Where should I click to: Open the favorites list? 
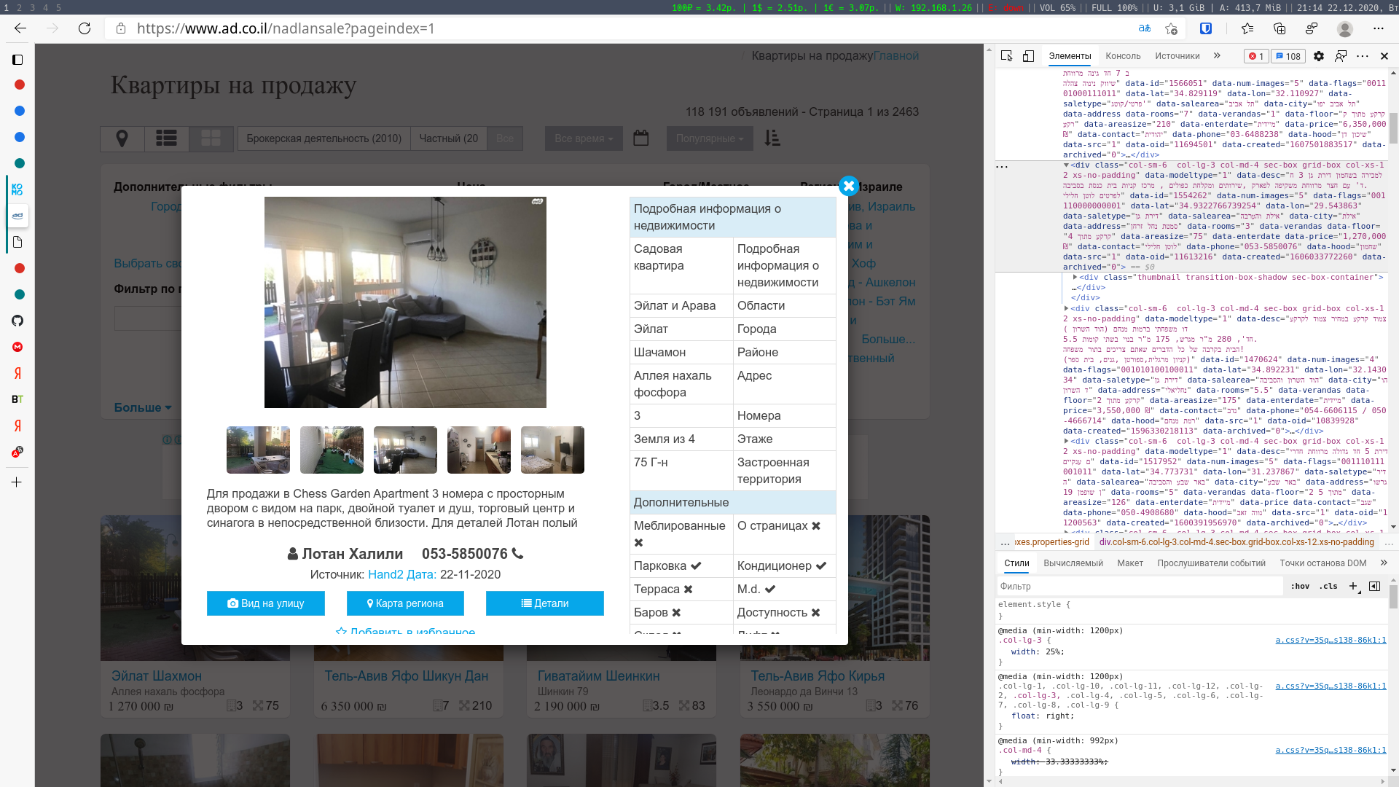point(1247,28)
